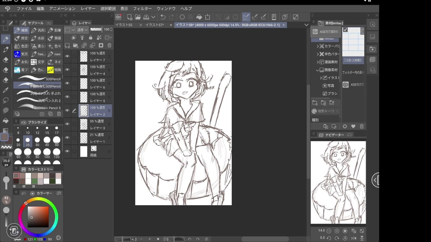Select the Lasso selection tool in the tool palette
This screenshot has height=242, width=431.
coord(6,100)
